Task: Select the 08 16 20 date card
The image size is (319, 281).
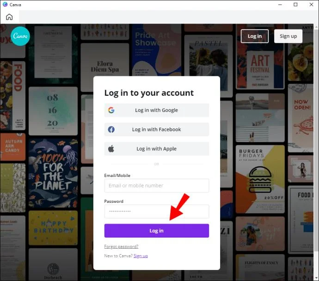Action: [x=53, y=111]
